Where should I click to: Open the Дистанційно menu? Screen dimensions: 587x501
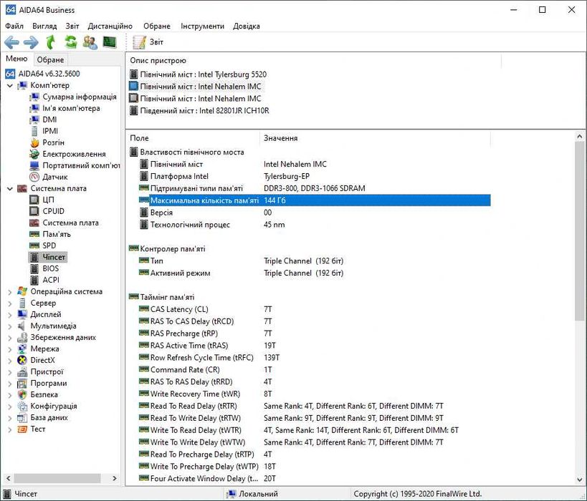tap(110, 26)
